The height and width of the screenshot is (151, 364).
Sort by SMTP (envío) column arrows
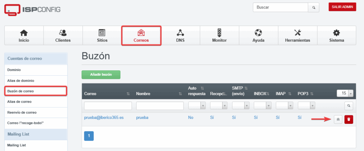pyautogui.click(x=246, y=88)
